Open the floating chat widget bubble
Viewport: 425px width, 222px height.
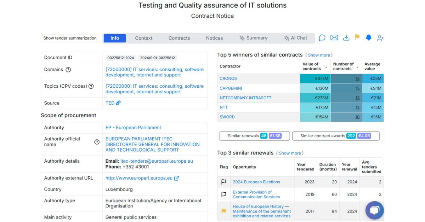374,211
